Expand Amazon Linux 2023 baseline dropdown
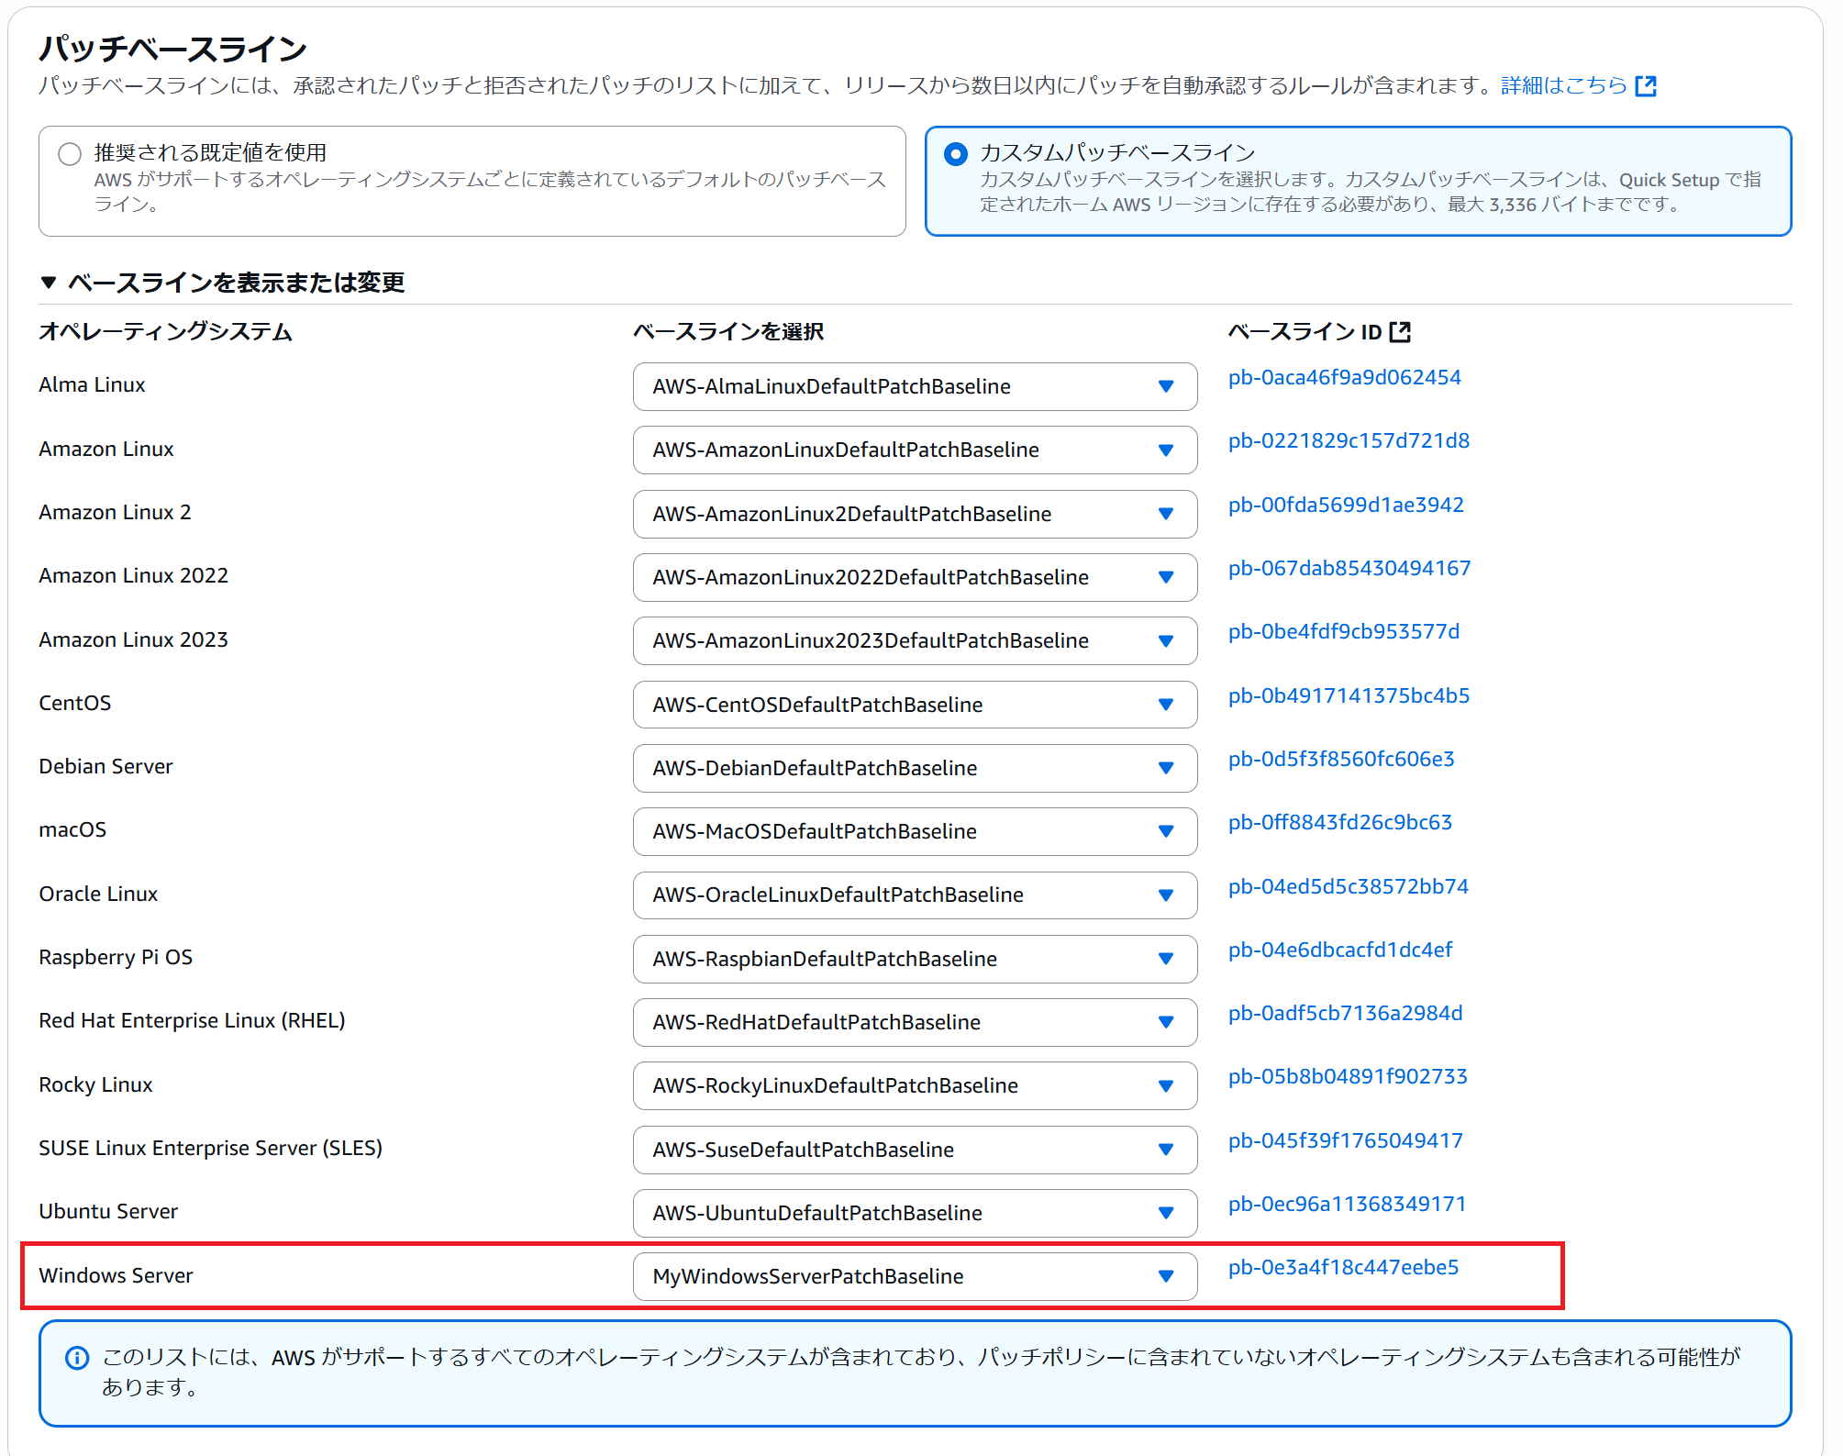The width and height of the screenshot is (1843, 1456). pyautogui.click(x=914, y=640)
